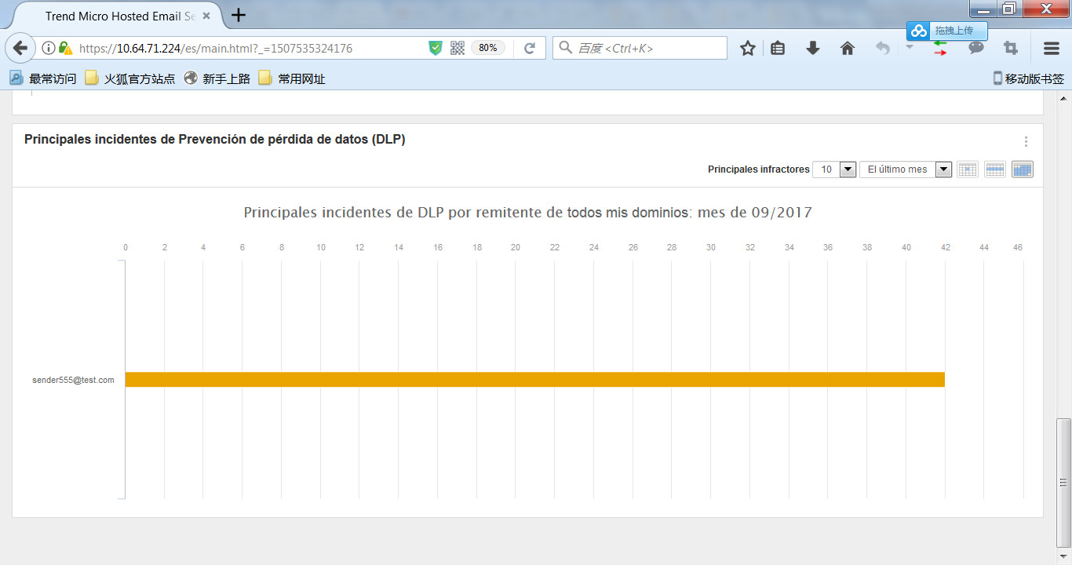Go back with the browser back arrow
The height and width of the screenshot is (565, 1072).
[21, 48]
